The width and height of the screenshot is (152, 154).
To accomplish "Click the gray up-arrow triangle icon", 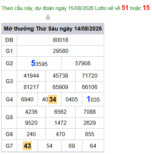I will [48, 17].
